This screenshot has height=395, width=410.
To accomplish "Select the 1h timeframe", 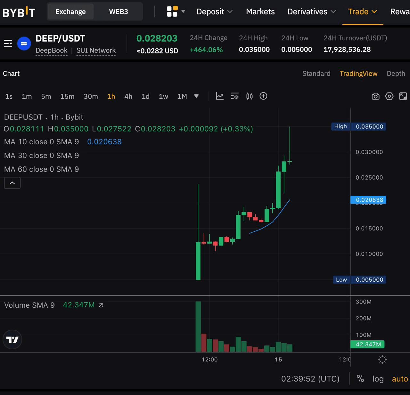I will point(111,96).
